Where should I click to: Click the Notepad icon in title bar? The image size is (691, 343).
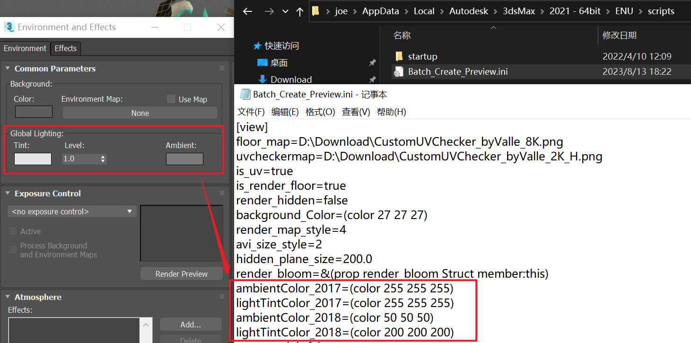[245, 94]
